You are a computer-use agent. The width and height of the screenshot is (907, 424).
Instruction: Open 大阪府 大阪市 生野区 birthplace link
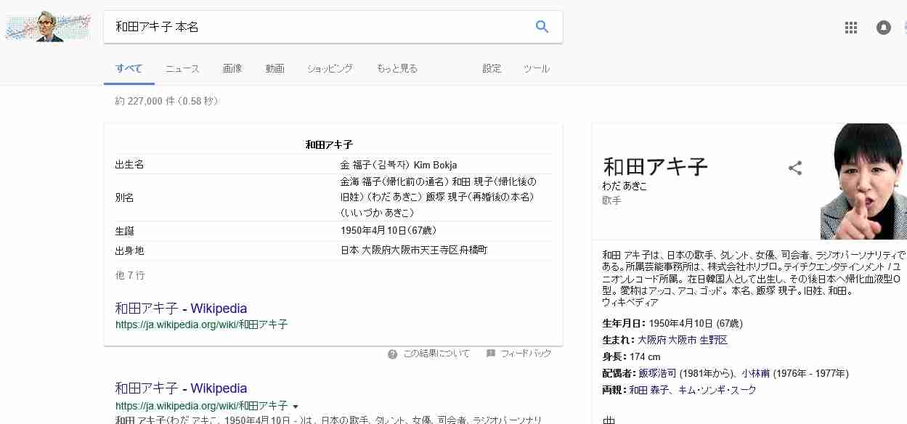pyautogui.click(x=683, y=340)
